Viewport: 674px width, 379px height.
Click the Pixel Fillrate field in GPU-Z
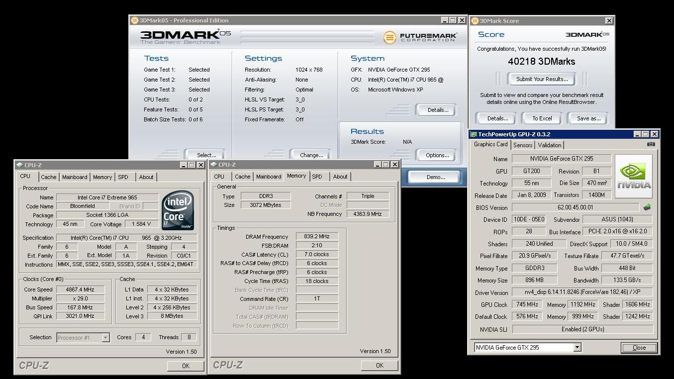click(535, 256)
